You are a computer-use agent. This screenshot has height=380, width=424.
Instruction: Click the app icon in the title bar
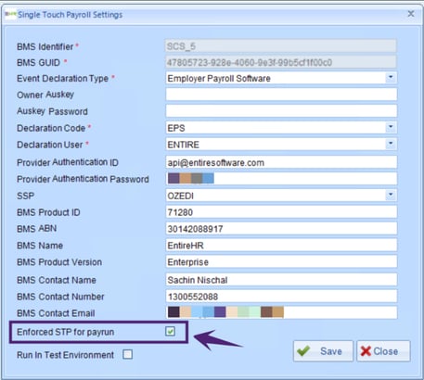point(10,14)
